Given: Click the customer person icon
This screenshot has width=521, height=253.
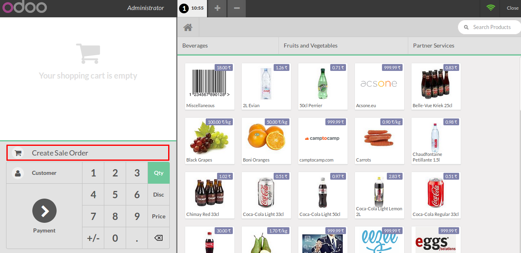Looking at the screenshot, I should tap(18, 173).
